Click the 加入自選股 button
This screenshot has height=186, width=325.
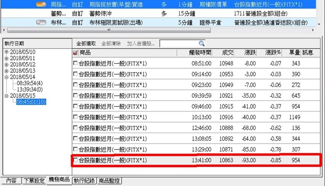[141, 44]
